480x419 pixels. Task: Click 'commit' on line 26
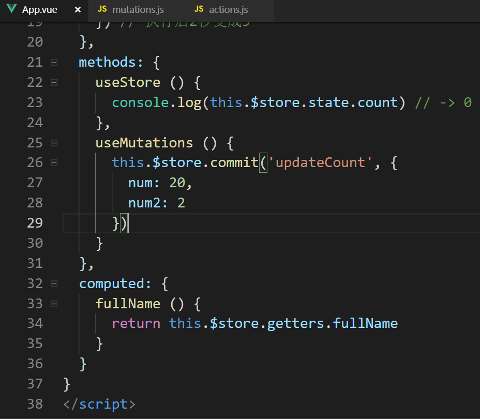(234, 163)
